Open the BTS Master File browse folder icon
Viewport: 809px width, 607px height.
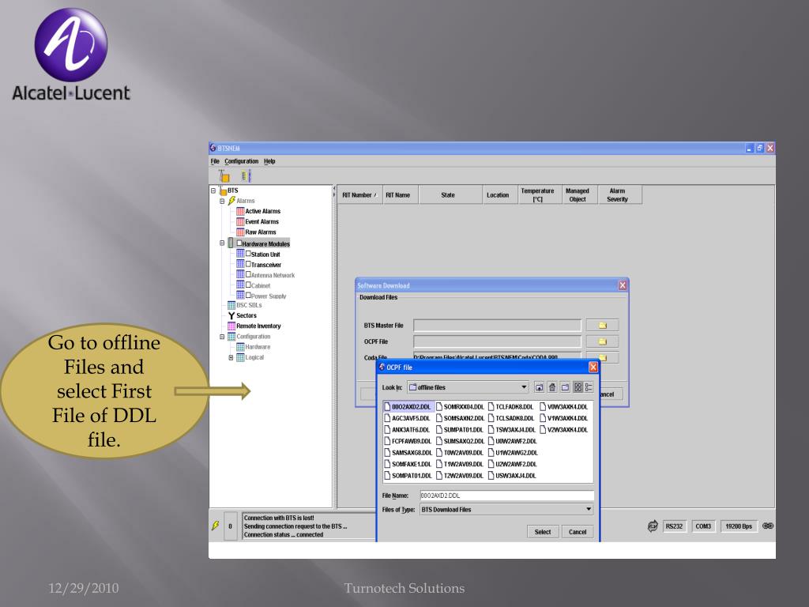(602, 326)
